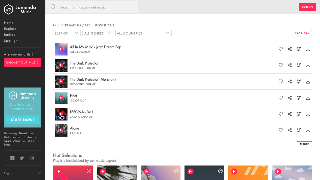Open the Apps footer link

(x=7, y=141)
